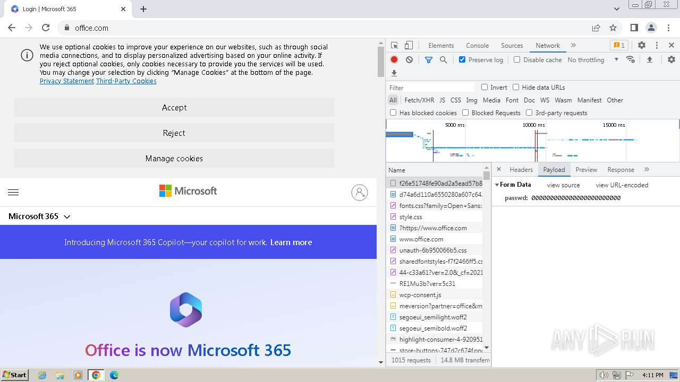Collapse the Form Data section
The image size is (680, 382).
tap(497, 185)
